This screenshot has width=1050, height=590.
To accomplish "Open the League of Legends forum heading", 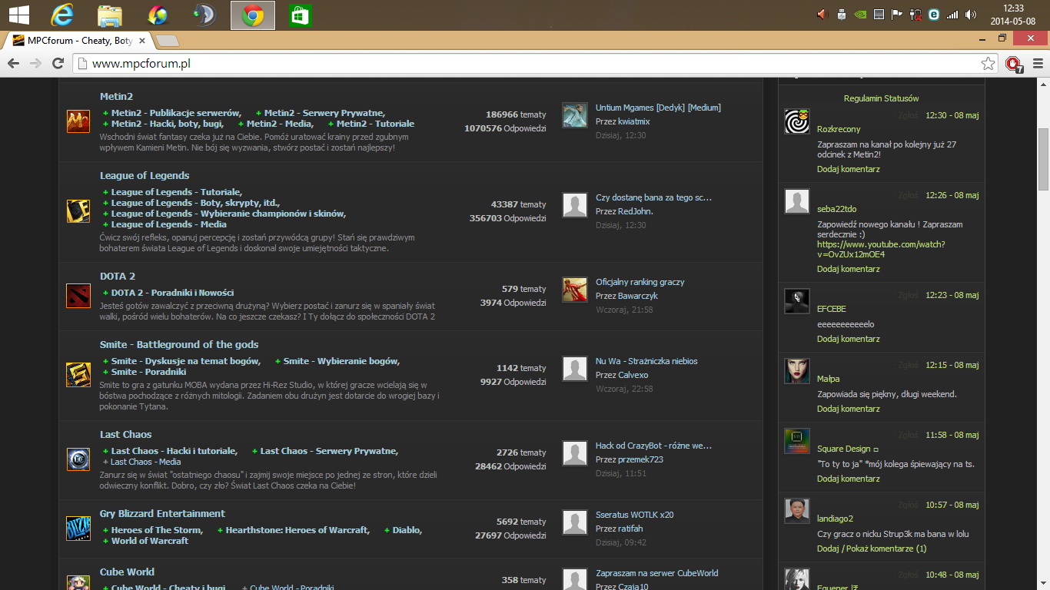I will click(x=145, y=176).
